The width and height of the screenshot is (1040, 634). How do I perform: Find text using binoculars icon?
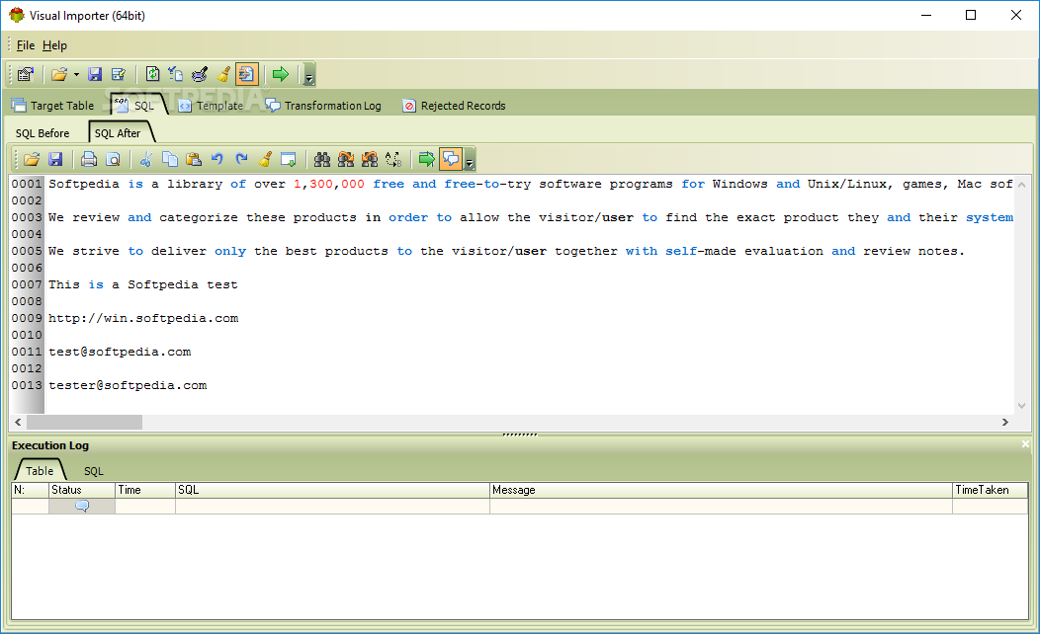tap(322, 159)
